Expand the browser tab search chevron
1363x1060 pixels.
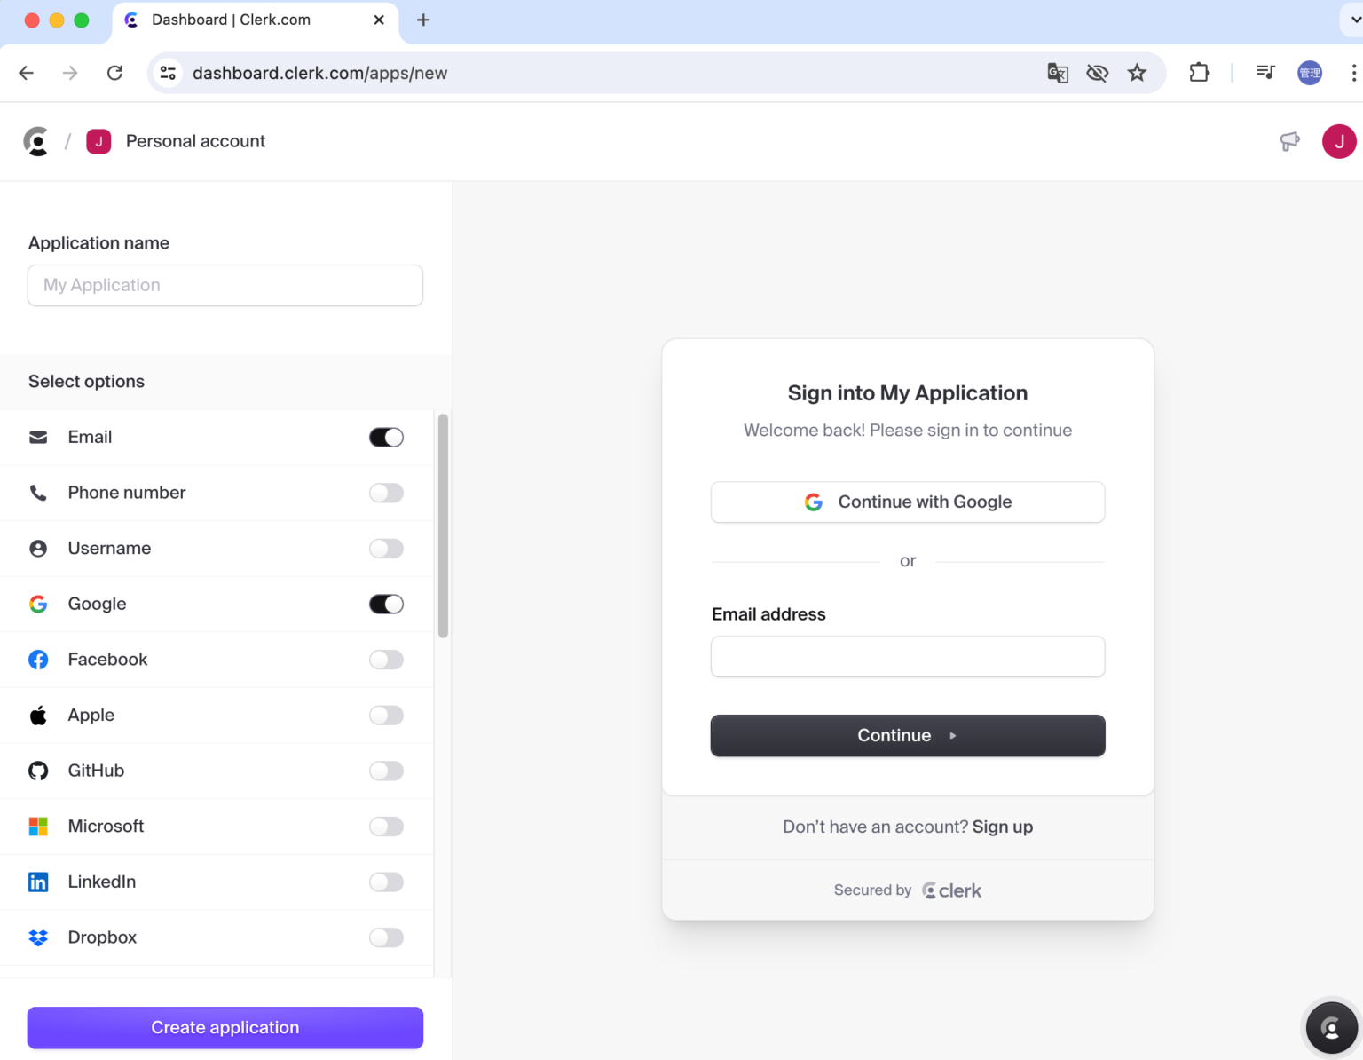tap(1354, 20)
